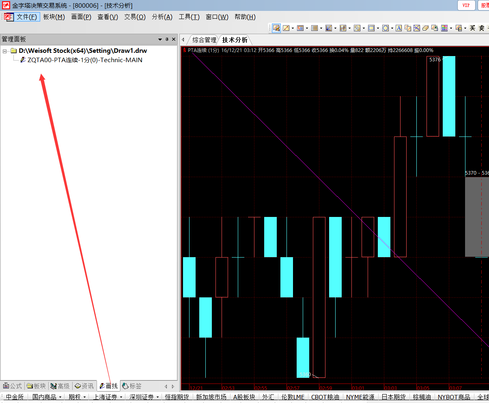Collapse the Draw1.drw tree node
489x403 pixels.
(x=5, y=51)
